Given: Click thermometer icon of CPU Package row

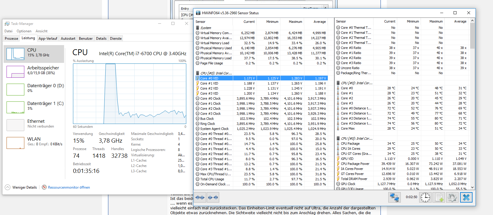Looking at the screenshot, I should tap(338, 144).
